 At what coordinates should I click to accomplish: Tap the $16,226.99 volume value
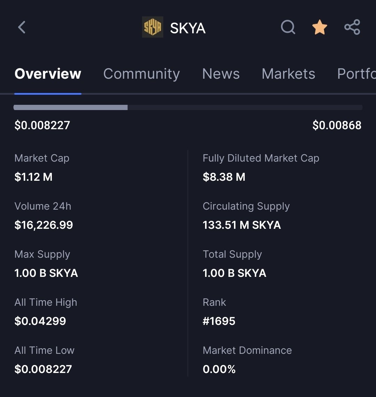pyautogui.click(x=44, y=225)
